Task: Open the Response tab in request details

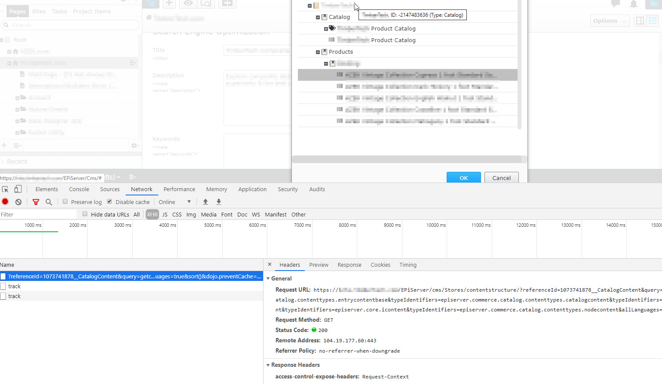Action: [349, 265]
